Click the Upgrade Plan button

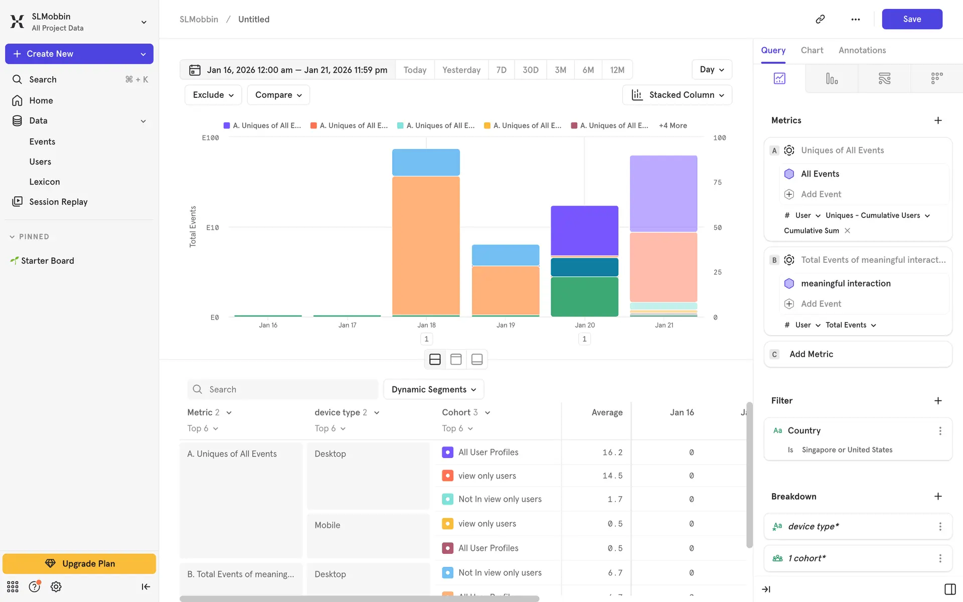point(79,563)
